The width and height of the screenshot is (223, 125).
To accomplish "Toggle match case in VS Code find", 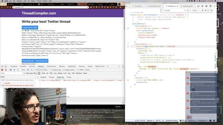I will pos(185,10).
